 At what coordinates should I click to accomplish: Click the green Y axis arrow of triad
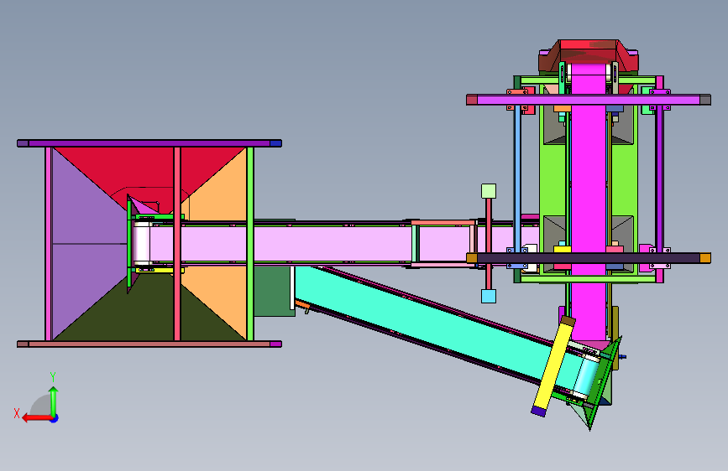[x=54, y=401]
